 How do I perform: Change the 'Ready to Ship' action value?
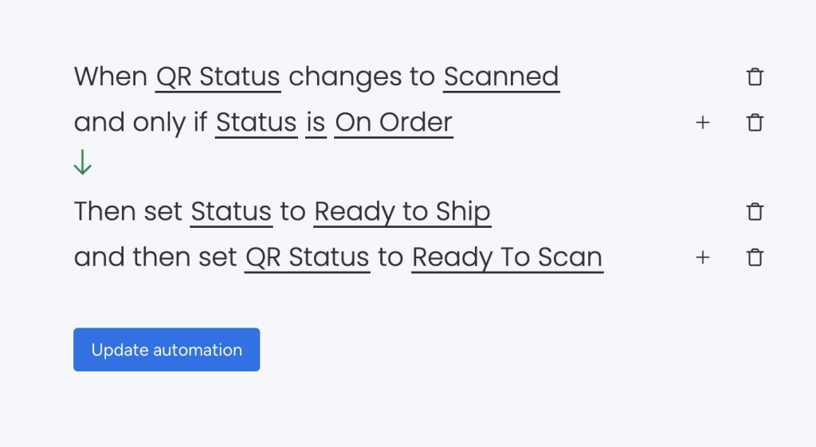(x=402, y=212)
